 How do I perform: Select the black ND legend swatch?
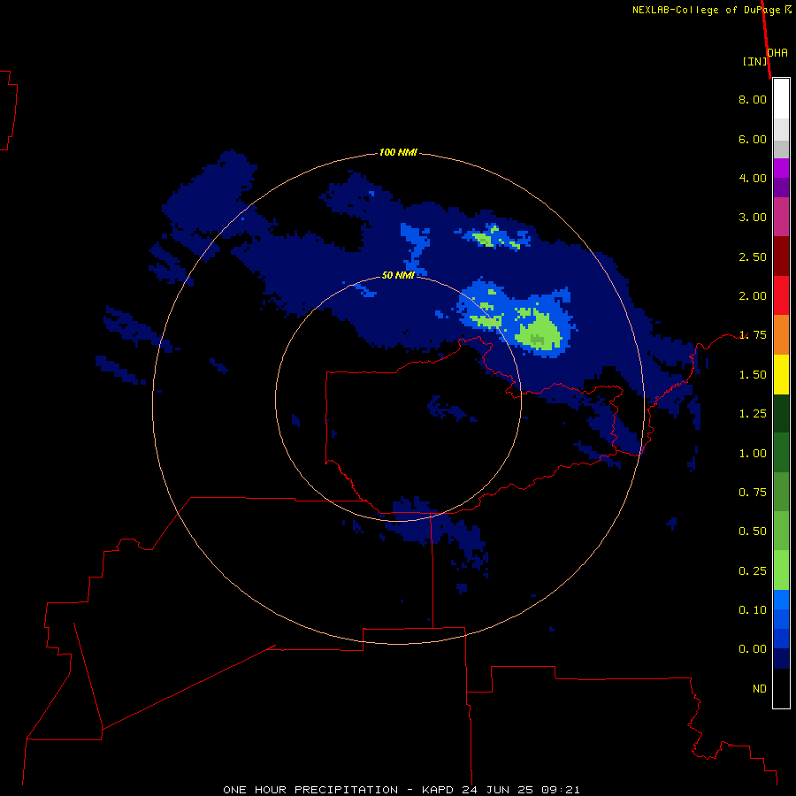pyautogui.click(x=781, y=688)
